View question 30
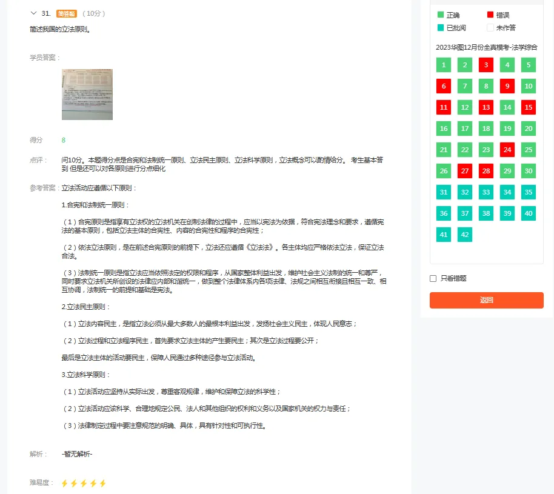The image size is (554, 494). 529,171
